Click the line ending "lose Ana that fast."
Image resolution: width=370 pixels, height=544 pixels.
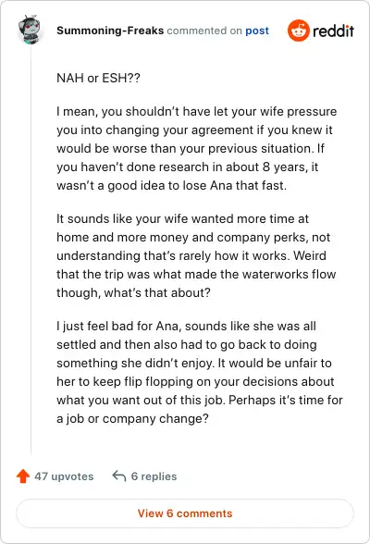[172, 185]
